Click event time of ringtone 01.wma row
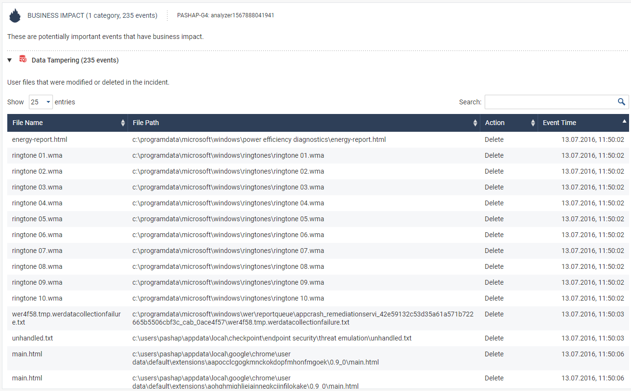Screen dimensions: 631x391 [x=592, y=155]
